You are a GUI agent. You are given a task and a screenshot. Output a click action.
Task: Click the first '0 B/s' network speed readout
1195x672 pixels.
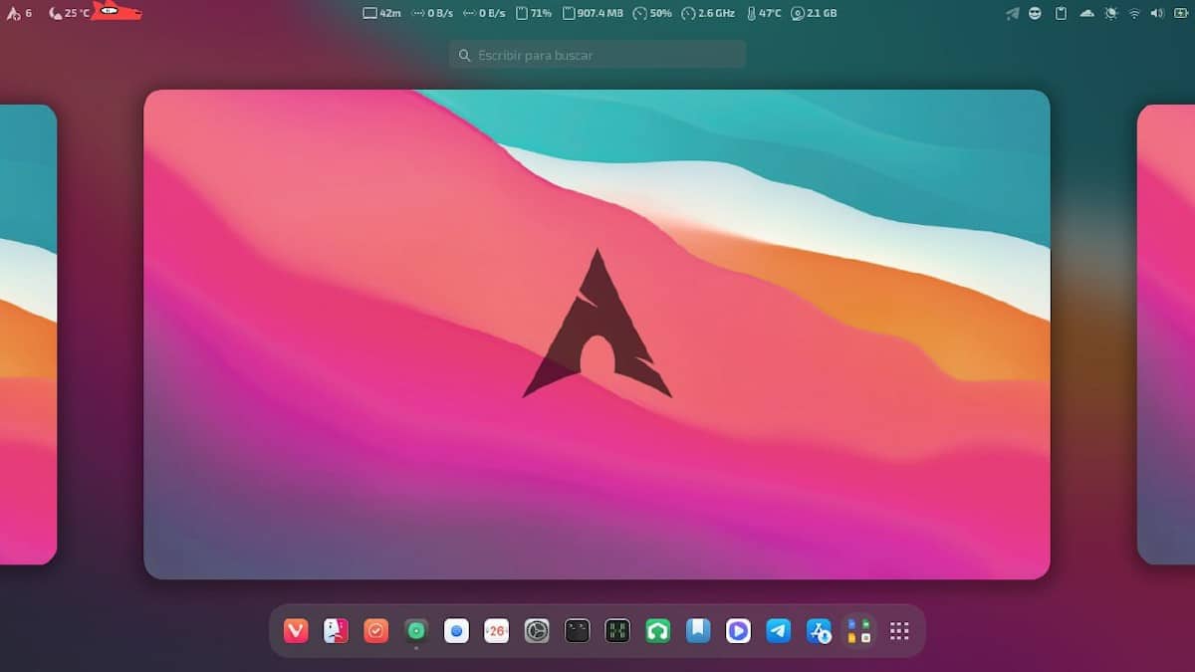point(433,13)
